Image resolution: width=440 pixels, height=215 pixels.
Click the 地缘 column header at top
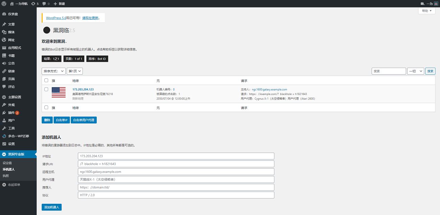pos(75,81)
